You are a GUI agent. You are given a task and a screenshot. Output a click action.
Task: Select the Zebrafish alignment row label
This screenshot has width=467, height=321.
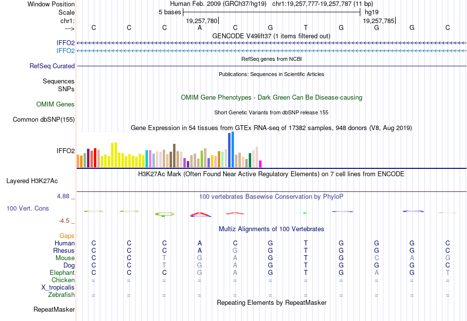tap(61, 295)
